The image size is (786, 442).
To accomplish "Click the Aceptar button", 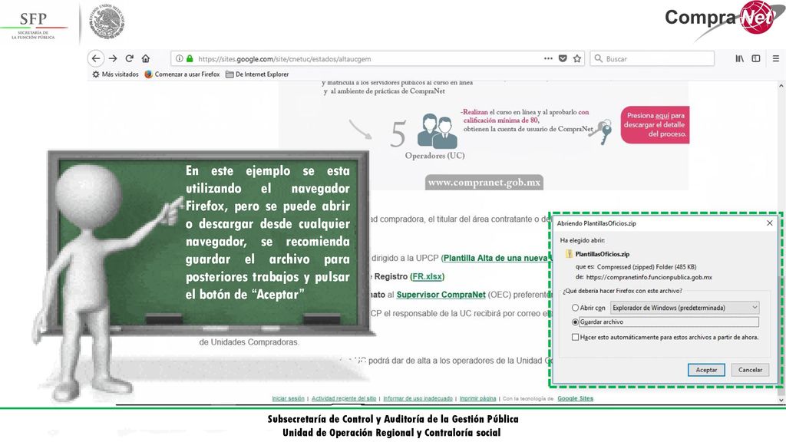I will pyautogui.click(x=706, y=370).
